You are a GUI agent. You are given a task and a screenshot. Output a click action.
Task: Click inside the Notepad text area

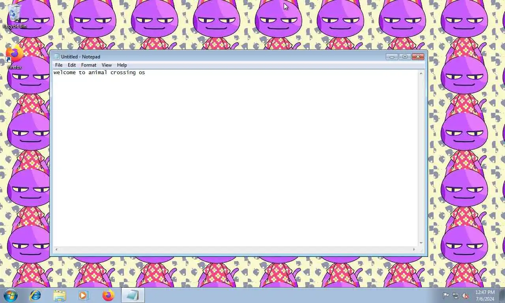(x=236, y=158)
